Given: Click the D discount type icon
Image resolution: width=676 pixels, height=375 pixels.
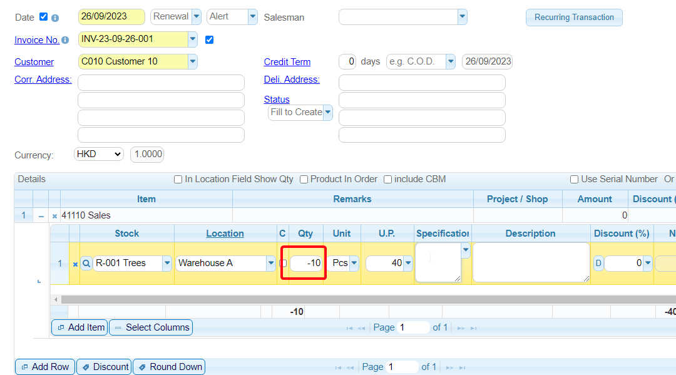Looking at the screenshot, I should [598, 264].
